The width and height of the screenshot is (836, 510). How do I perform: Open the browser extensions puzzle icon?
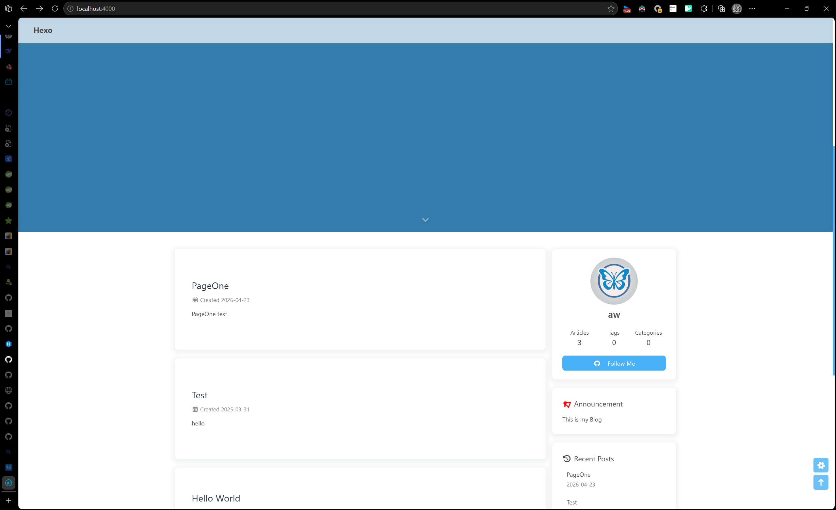[704, 8]
